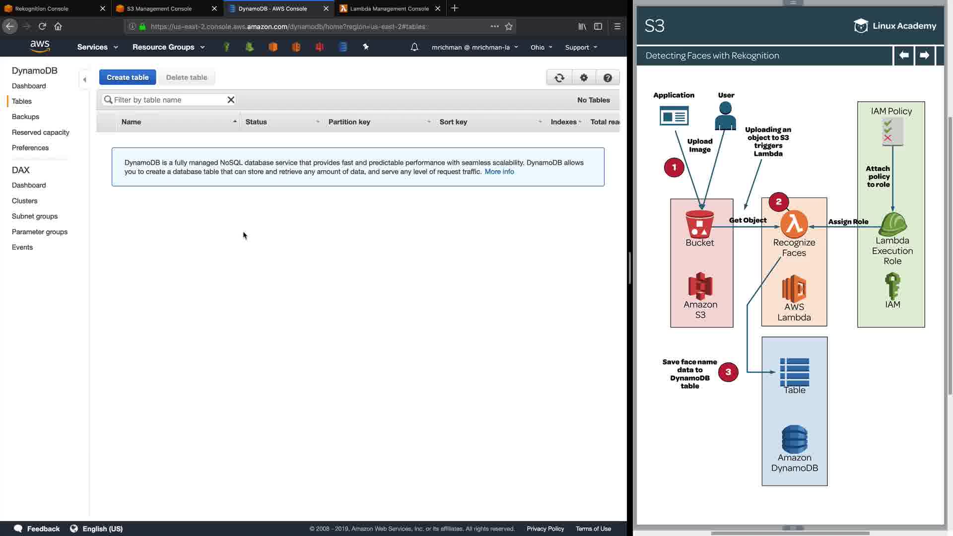Open the Ohio region dropdown

point(541,47)
